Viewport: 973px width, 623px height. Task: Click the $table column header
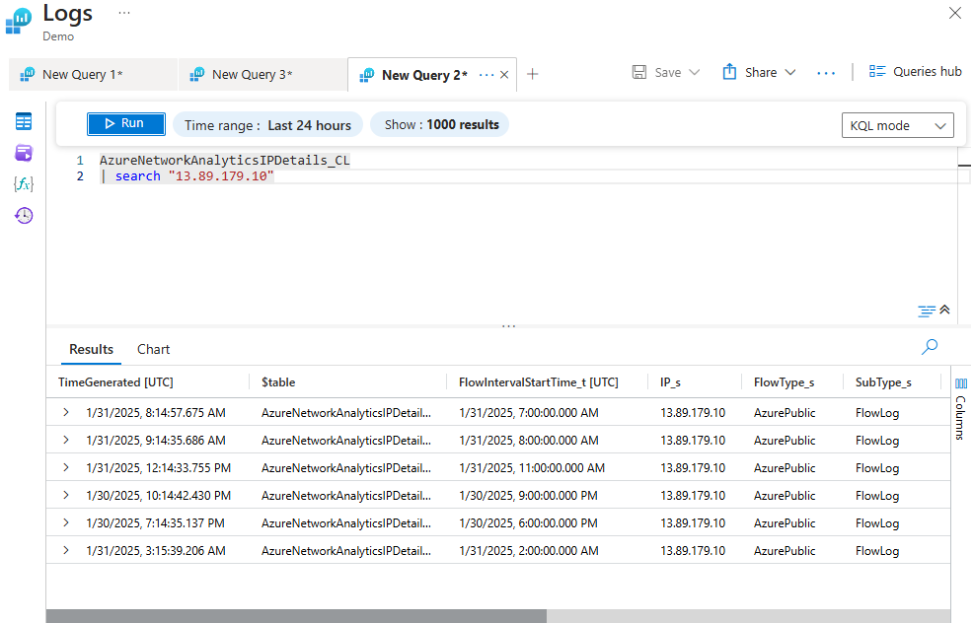tap(278, 382)
